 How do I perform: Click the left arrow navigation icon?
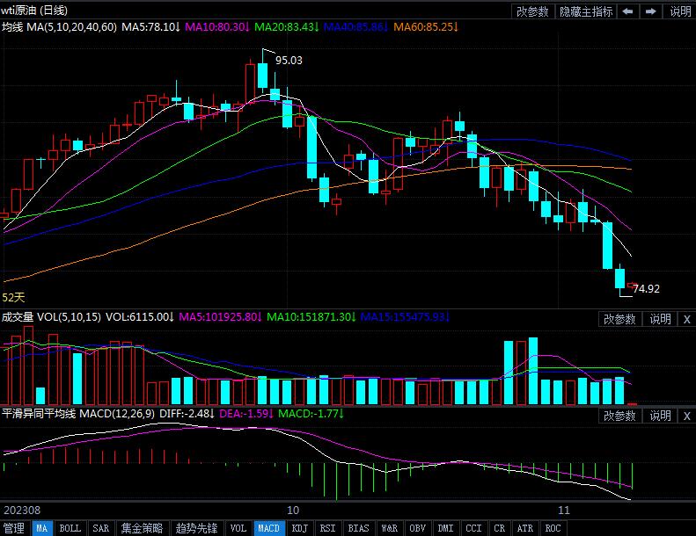point(628,11)
